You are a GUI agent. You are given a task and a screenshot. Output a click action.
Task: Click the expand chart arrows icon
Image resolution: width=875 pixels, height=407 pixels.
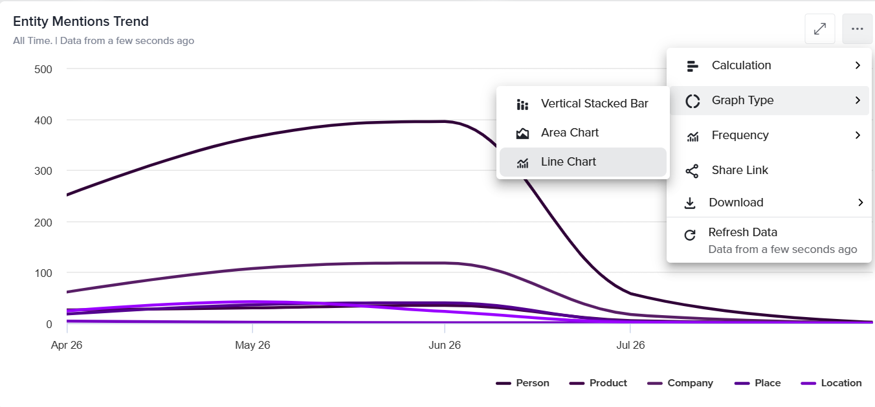[820, 29]
